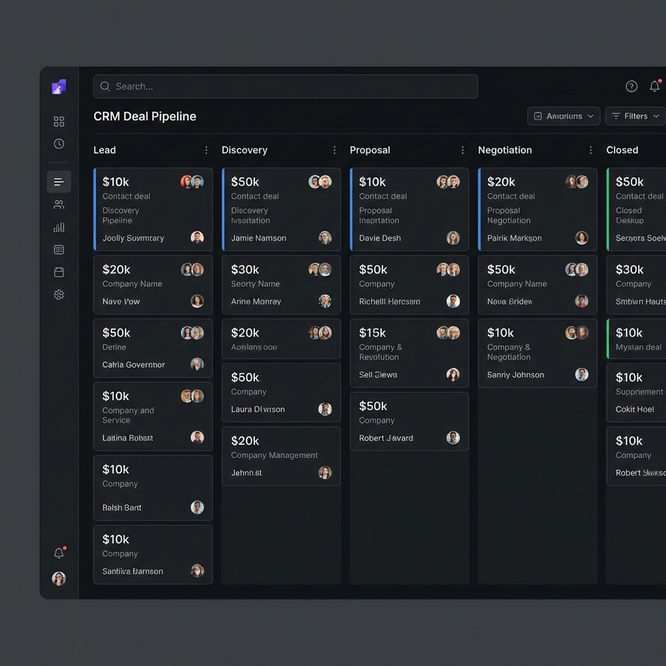Screen dimensions: 666x666
Task: Click the app logo in the sidebar
Action: (59, 86)
